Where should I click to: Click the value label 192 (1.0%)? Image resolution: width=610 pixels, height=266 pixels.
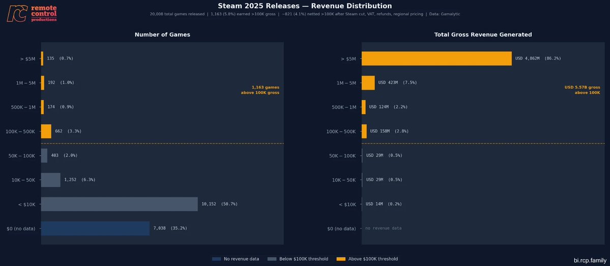pyautogui.click(x=61, y=83)
